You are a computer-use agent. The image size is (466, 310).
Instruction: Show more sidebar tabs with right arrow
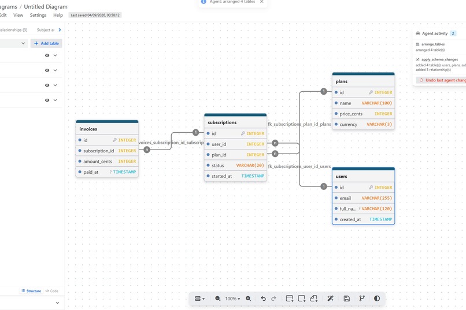click(x=60, y=30)
